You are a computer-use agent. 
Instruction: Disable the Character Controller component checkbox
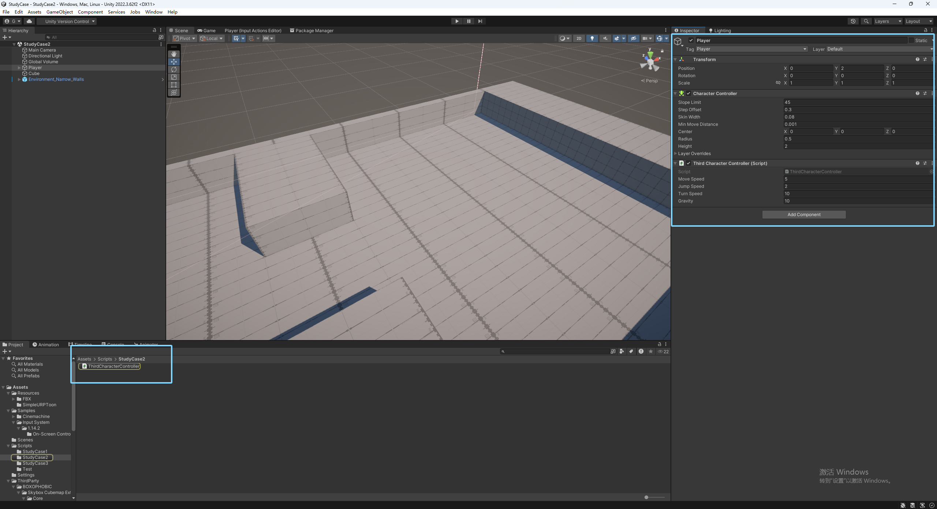[688, 94]
